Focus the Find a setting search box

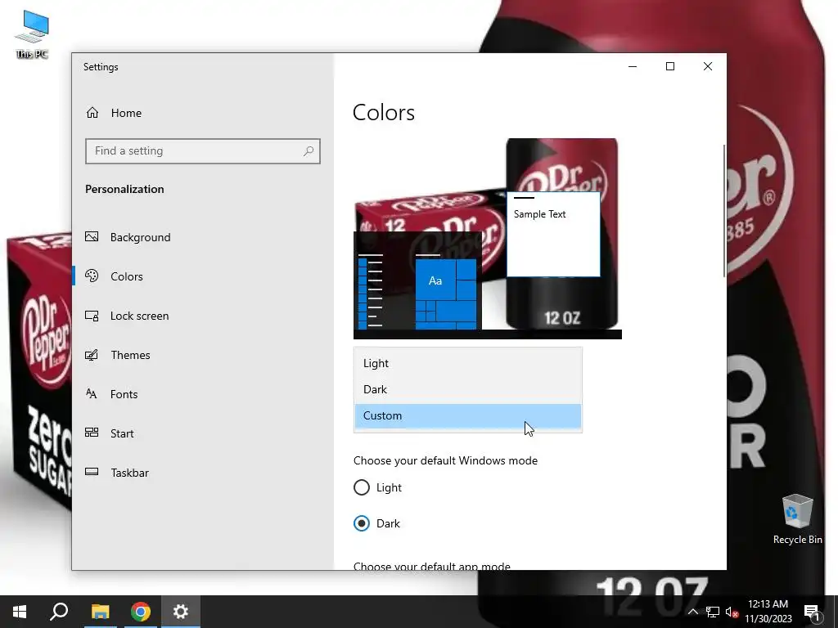point(203,151)
